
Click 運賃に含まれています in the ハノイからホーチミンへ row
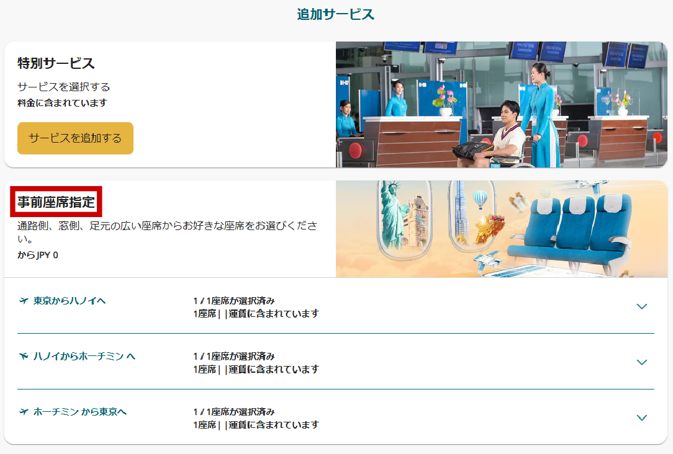point(274,370)
